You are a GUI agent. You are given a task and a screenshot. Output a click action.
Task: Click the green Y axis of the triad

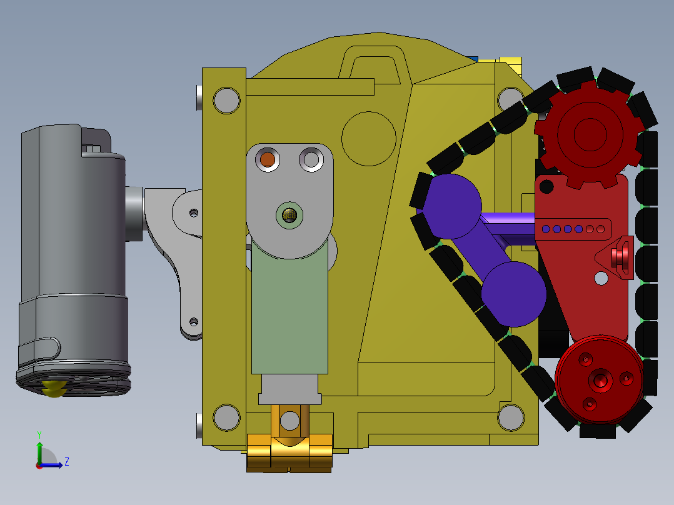39,452
